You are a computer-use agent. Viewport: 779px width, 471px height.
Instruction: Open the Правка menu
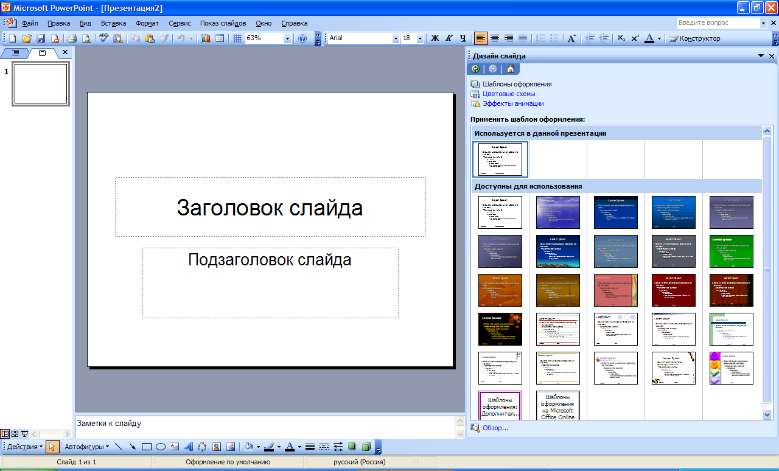click(58, 23)
